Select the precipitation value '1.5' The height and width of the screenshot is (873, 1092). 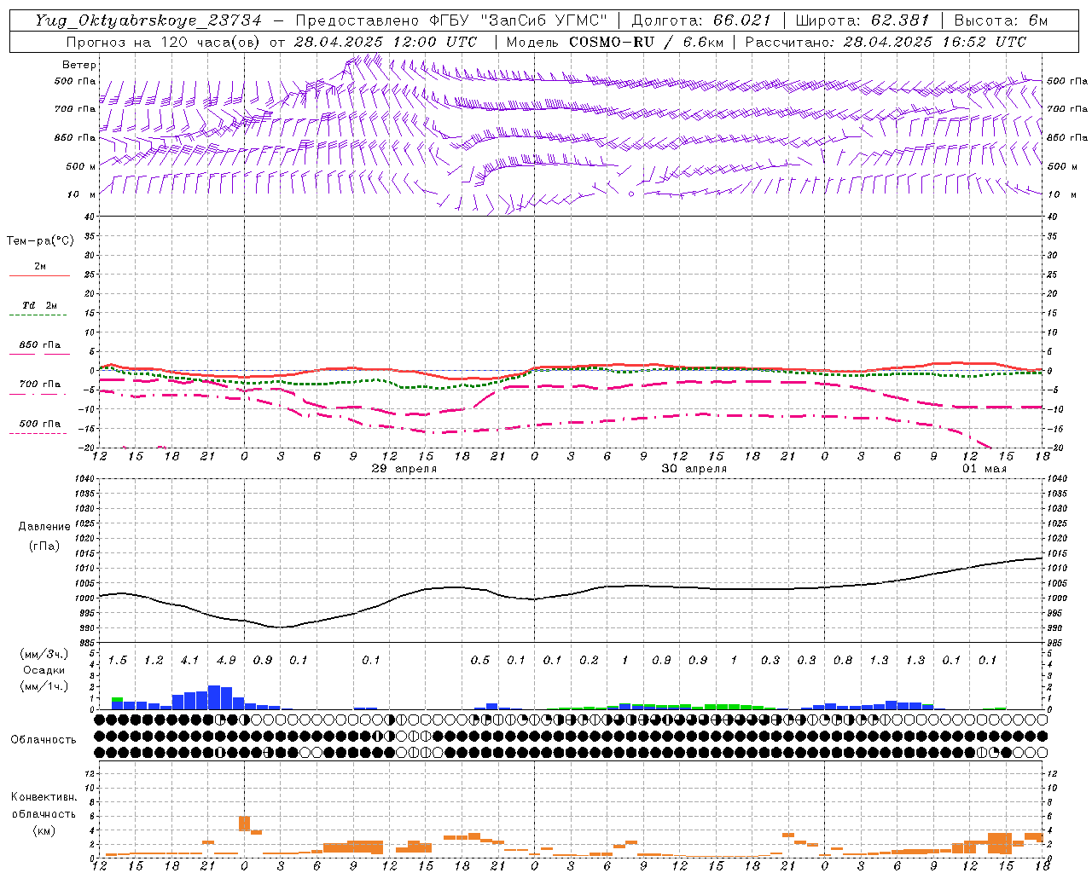click(118, 661)
